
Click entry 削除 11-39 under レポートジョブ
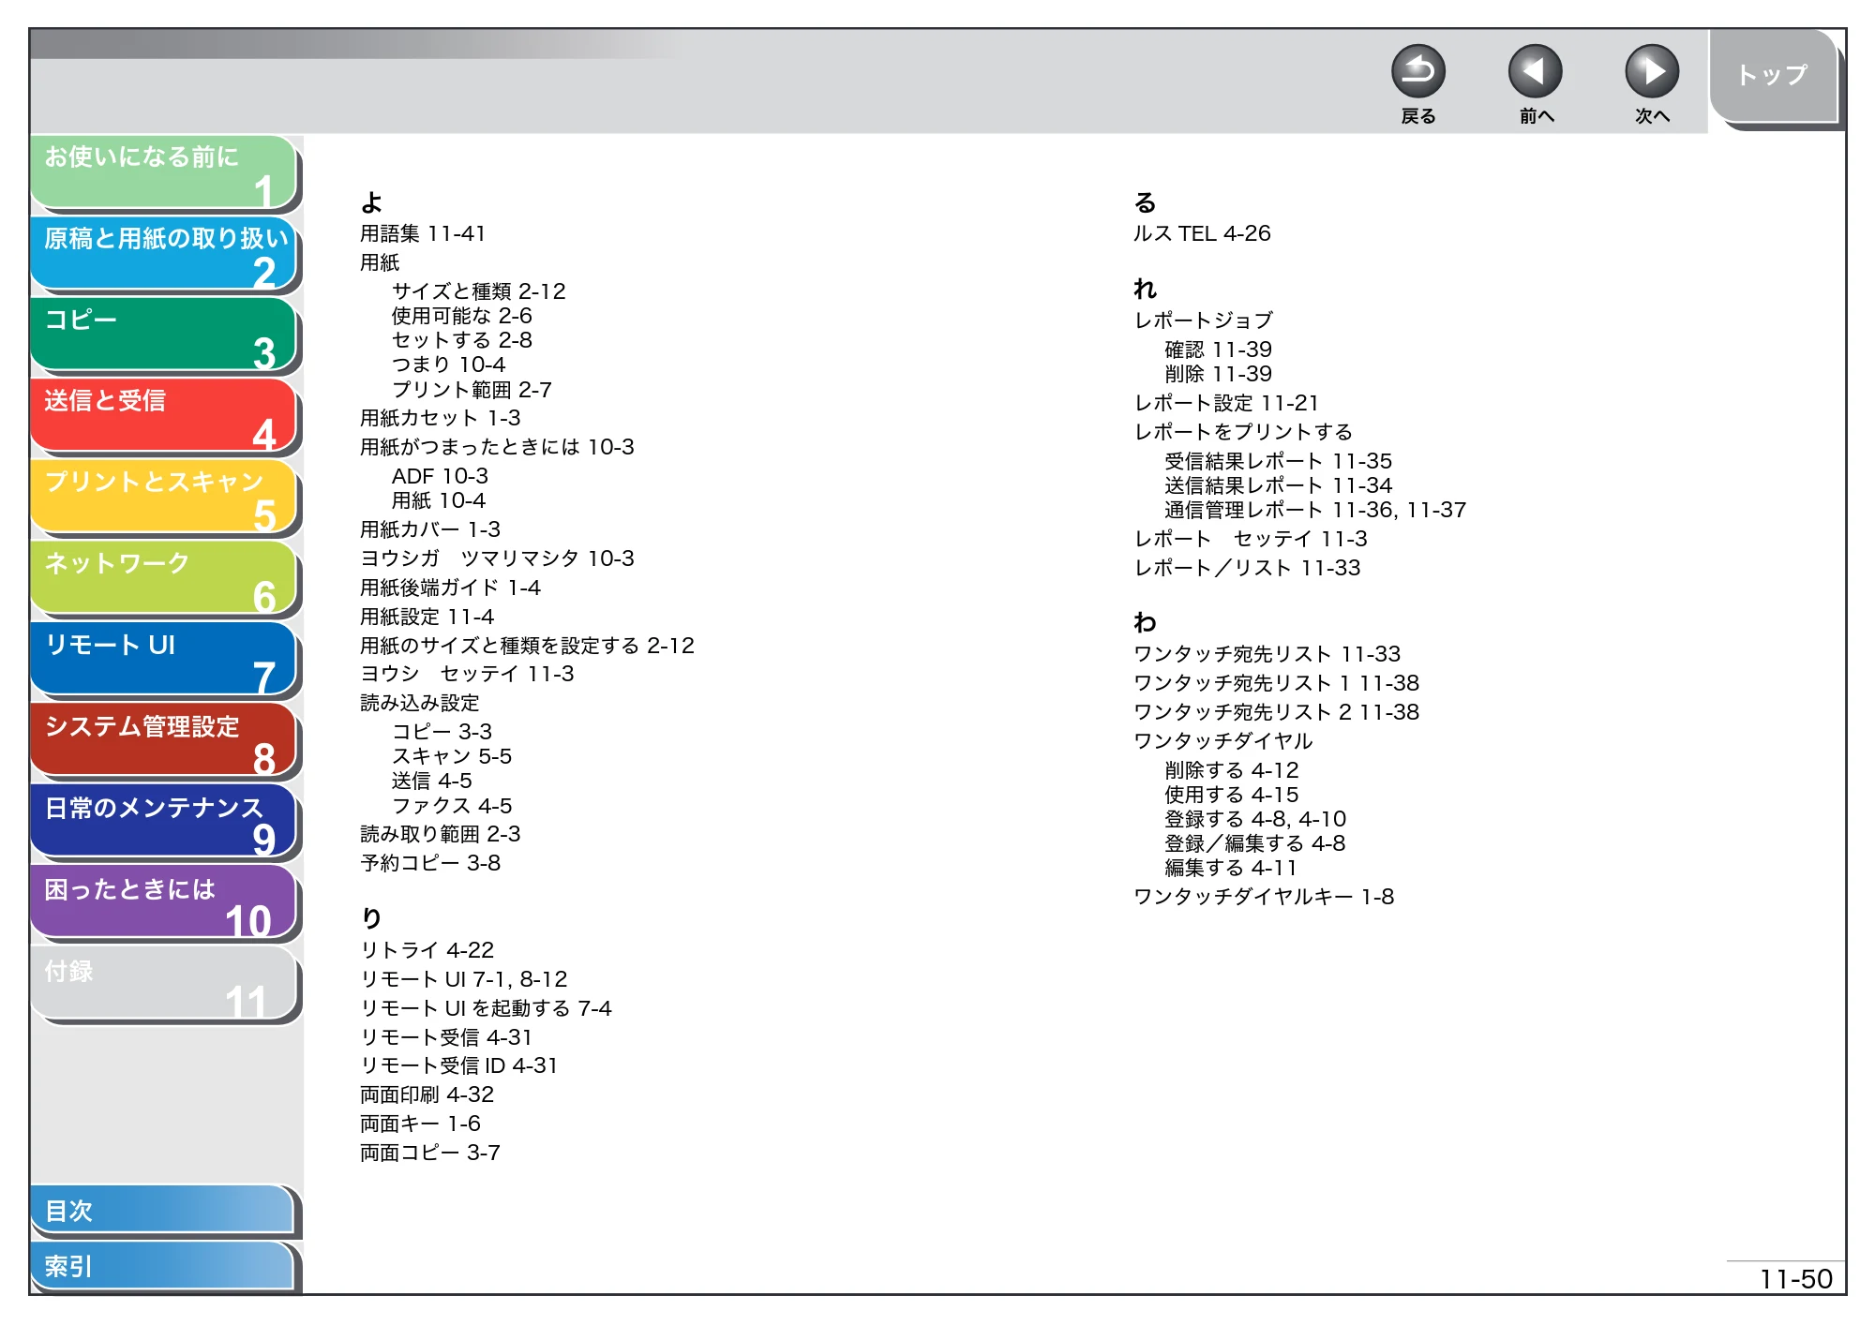click(1219, 374)
